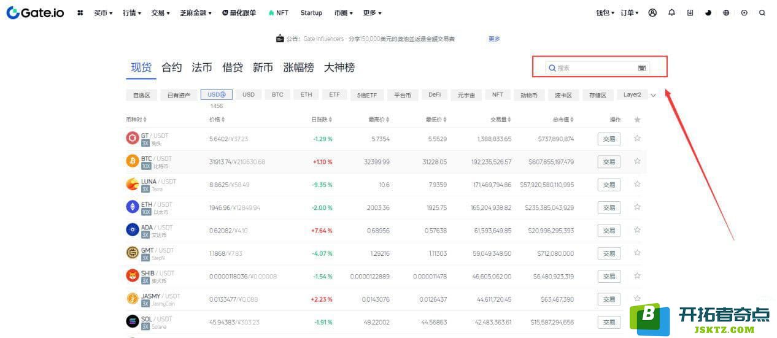Expand the 交易 dropdown menu
The height and width of the screenshot is (338, 777).
tap(161, 13)
